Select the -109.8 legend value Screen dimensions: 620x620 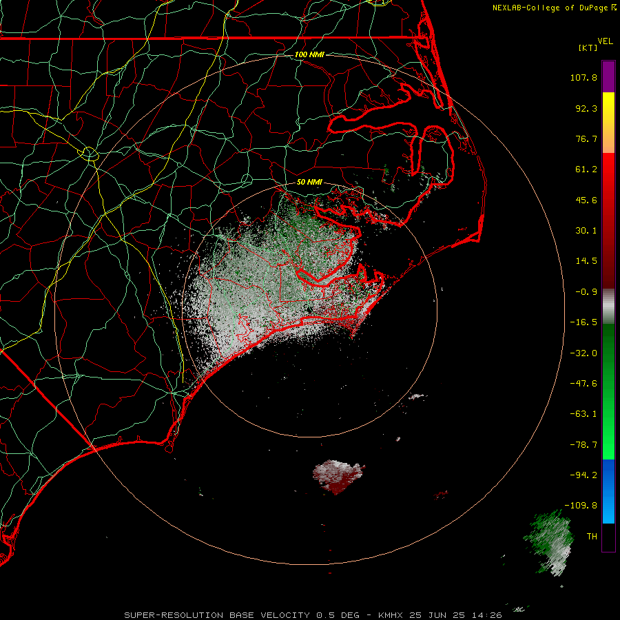click(581, 506)
